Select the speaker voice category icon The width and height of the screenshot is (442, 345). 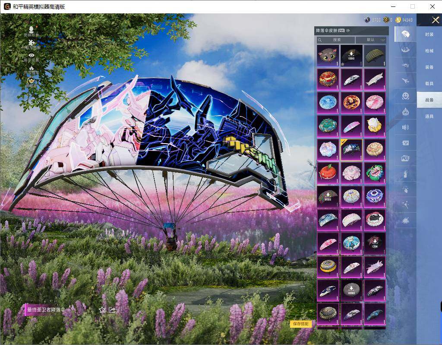[405, 127]
